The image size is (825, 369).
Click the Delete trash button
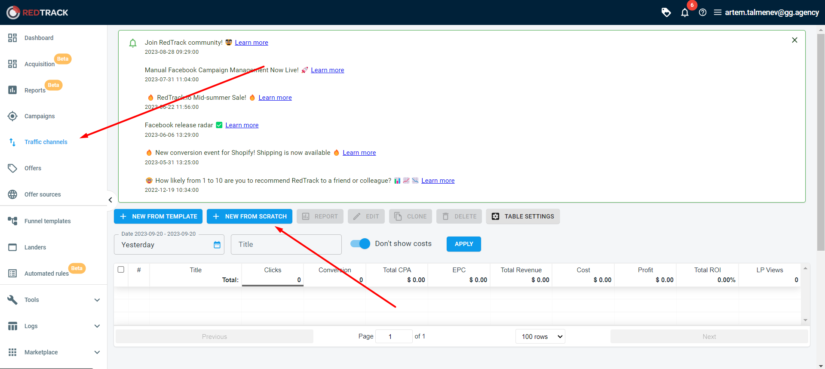459,216
